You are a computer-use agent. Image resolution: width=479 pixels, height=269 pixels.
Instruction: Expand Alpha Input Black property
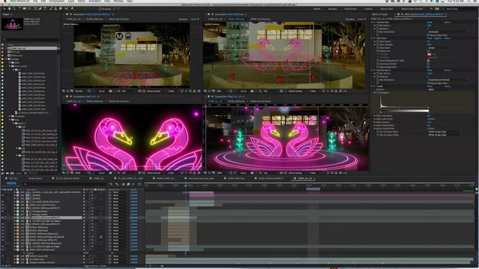375,116
